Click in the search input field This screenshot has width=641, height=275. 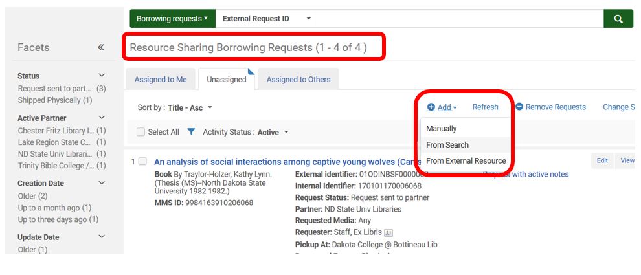pos(453,19)
